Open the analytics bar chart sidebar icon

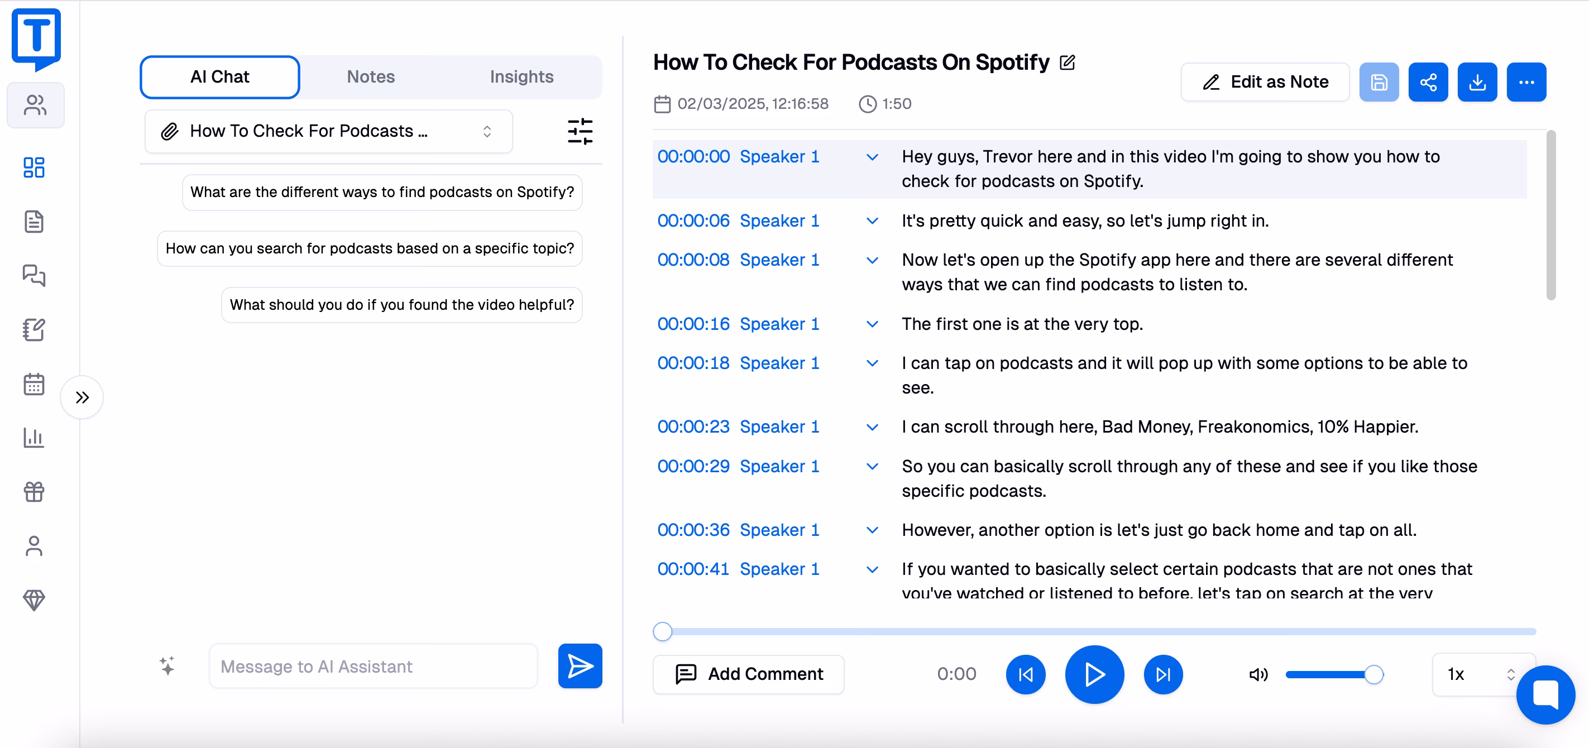tap(34, 438)
